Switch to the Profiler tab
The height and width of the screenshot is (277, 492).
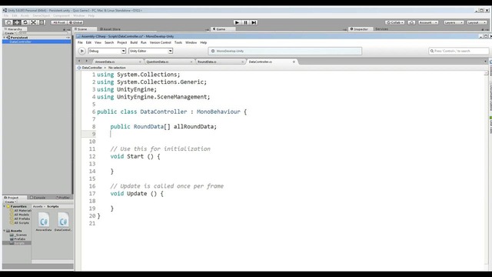(x=64, y=198)
